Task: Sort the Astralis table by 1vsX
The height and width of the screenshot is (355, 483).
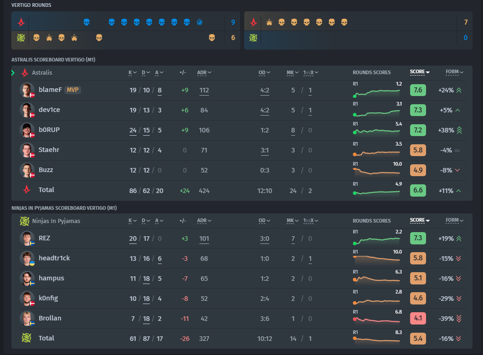Action: click(311, 73)
